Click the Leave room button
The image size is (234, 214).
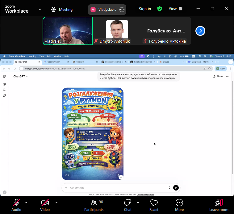coord(219,205)
